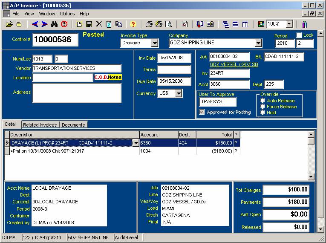Click the yellow question mark help icon
The image size is (326, 243).
tap(133, 24)
